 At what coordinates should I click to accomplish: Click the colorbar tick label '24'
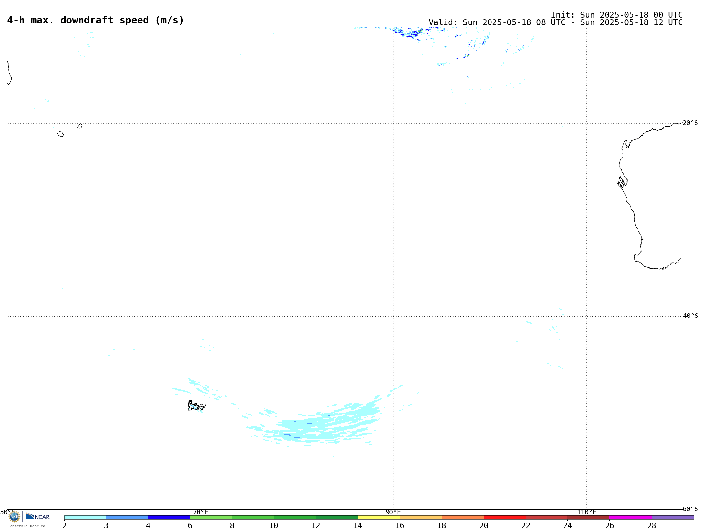(x=567, y=525)
